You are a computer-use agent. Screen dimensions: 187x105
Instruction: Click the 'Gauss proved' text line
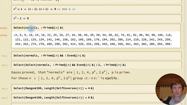coord(71,72)
